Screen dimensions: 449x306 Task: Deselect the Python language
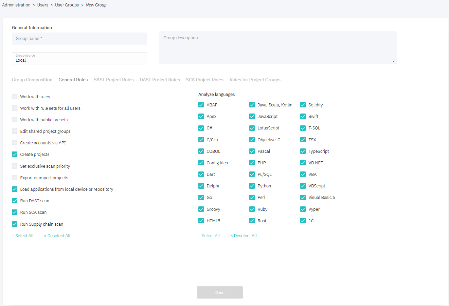(x=252, y=186)
